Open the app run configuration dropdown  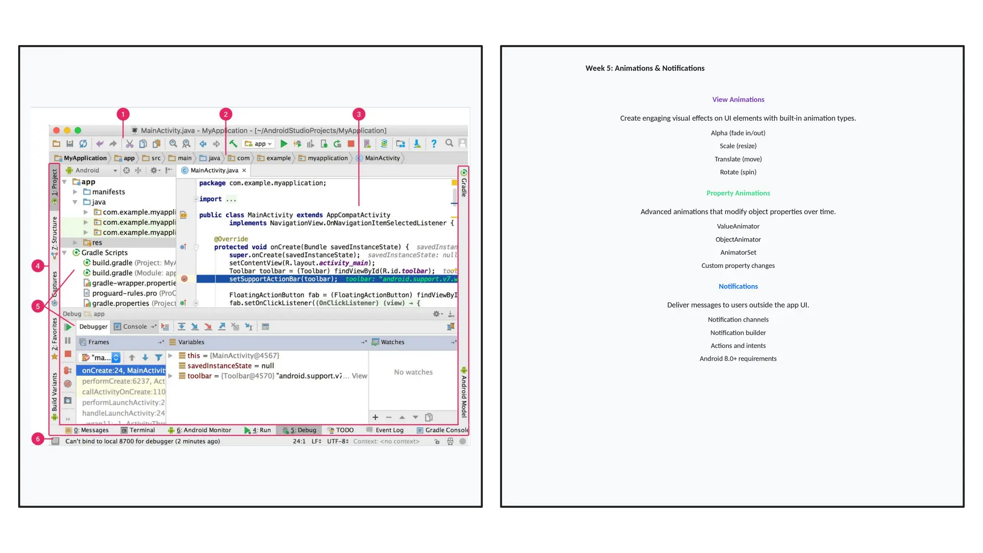point(259,144)
